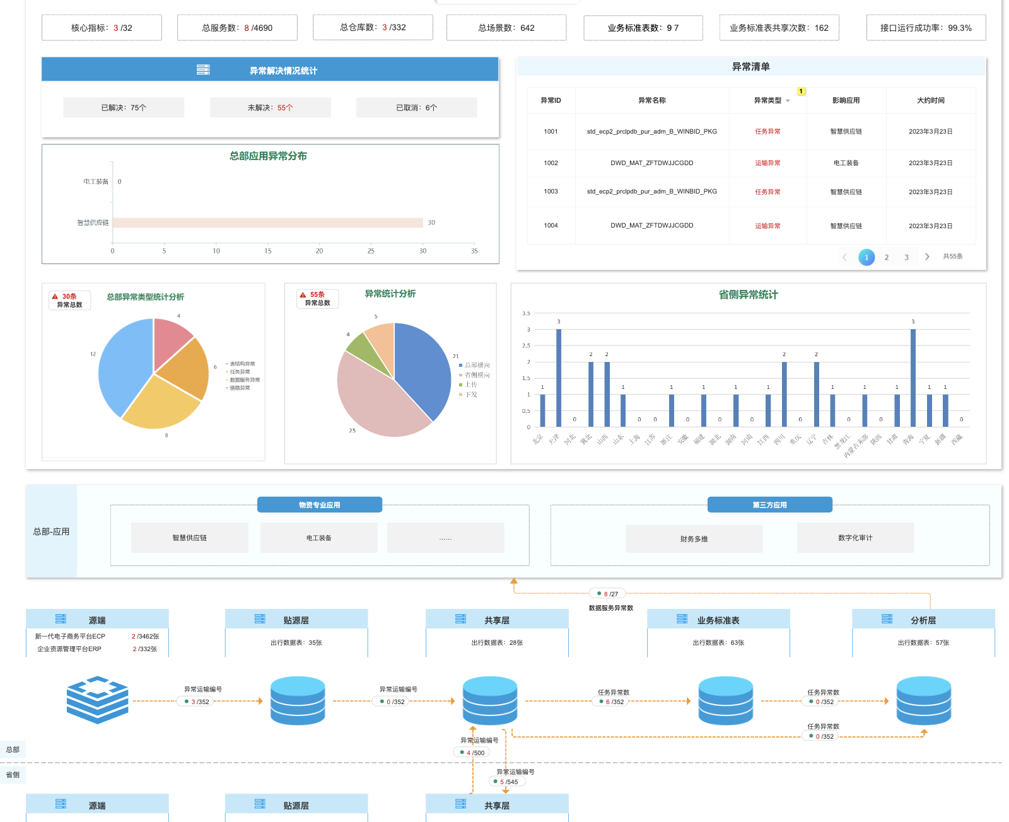Click the 8/27 数据服务异常数 pill
The width and height of the screenshot is (1009, 822).
point(607,594)
